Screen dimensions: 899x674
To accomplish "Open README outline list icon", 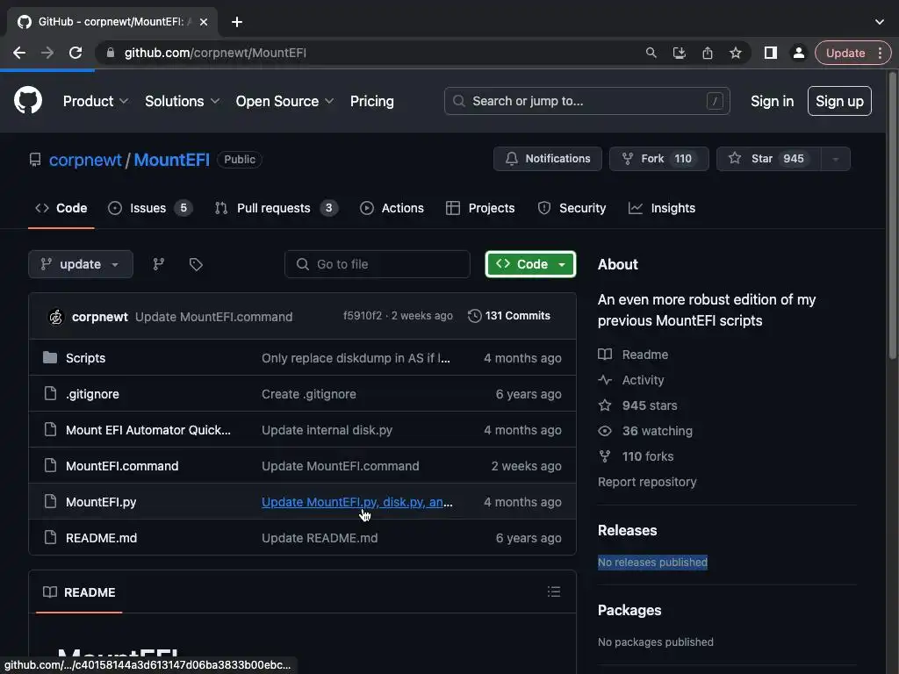I will (x=554, y=592).
